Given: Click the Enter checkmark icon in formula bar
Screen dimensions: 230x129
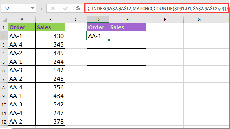Looking at the screenshot, I should click(x=65, y=8).
